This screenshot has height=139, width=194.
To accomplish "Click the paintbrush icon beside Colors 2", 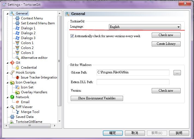I will pos(17,48).
